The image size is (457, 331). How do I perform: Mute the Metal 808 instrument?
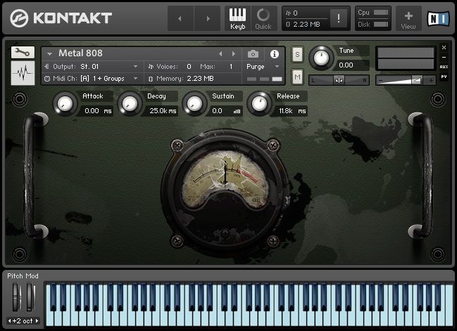coord(297,76)
